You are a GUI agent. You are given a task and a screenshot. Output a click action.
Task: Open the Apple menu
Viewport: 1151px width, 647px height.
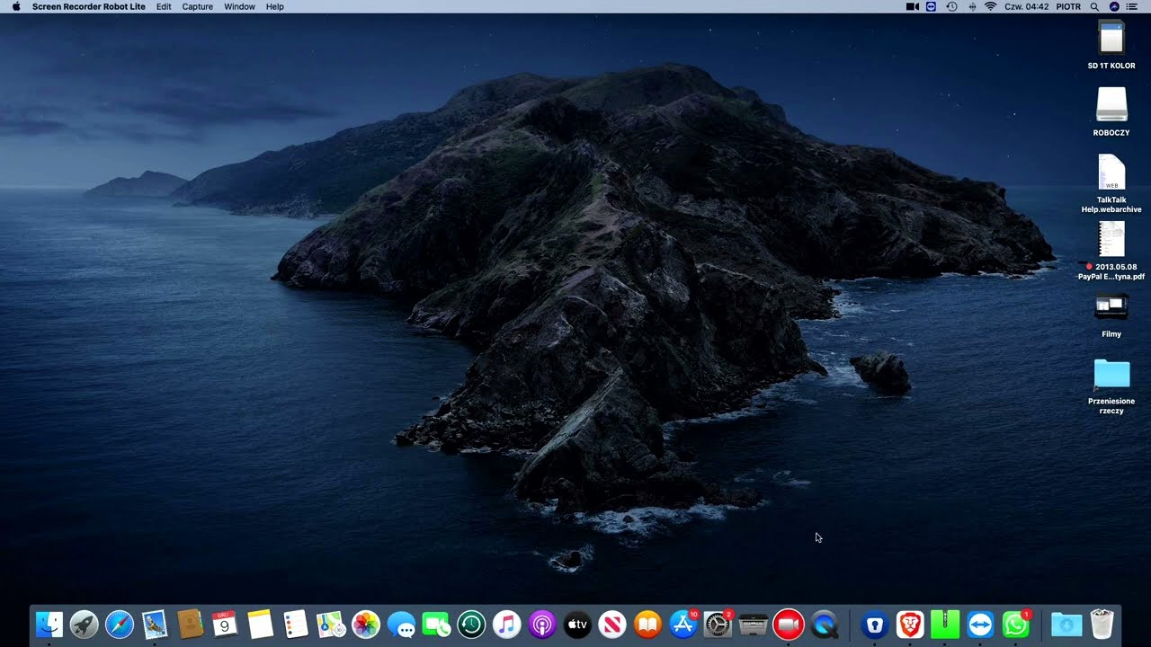(16, 6)
